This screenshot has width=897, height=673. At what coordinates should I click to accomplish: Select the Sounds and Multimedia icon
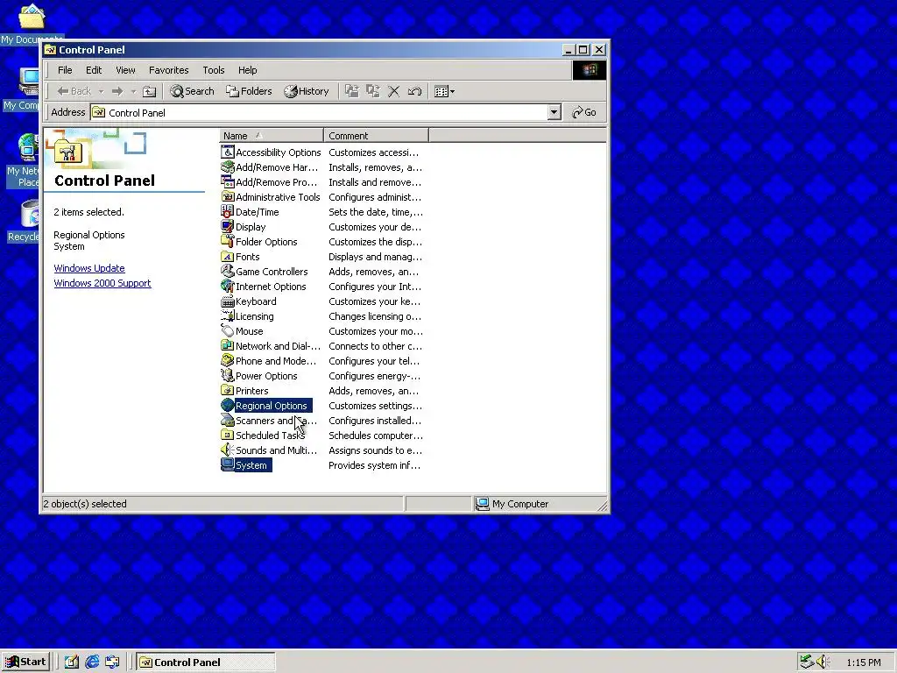click(227, 450)
